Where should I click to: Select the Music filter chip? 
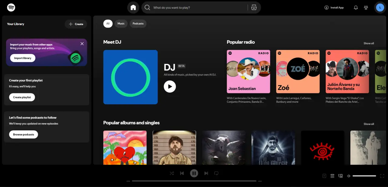pyautogui.click(x=121, y=24)
